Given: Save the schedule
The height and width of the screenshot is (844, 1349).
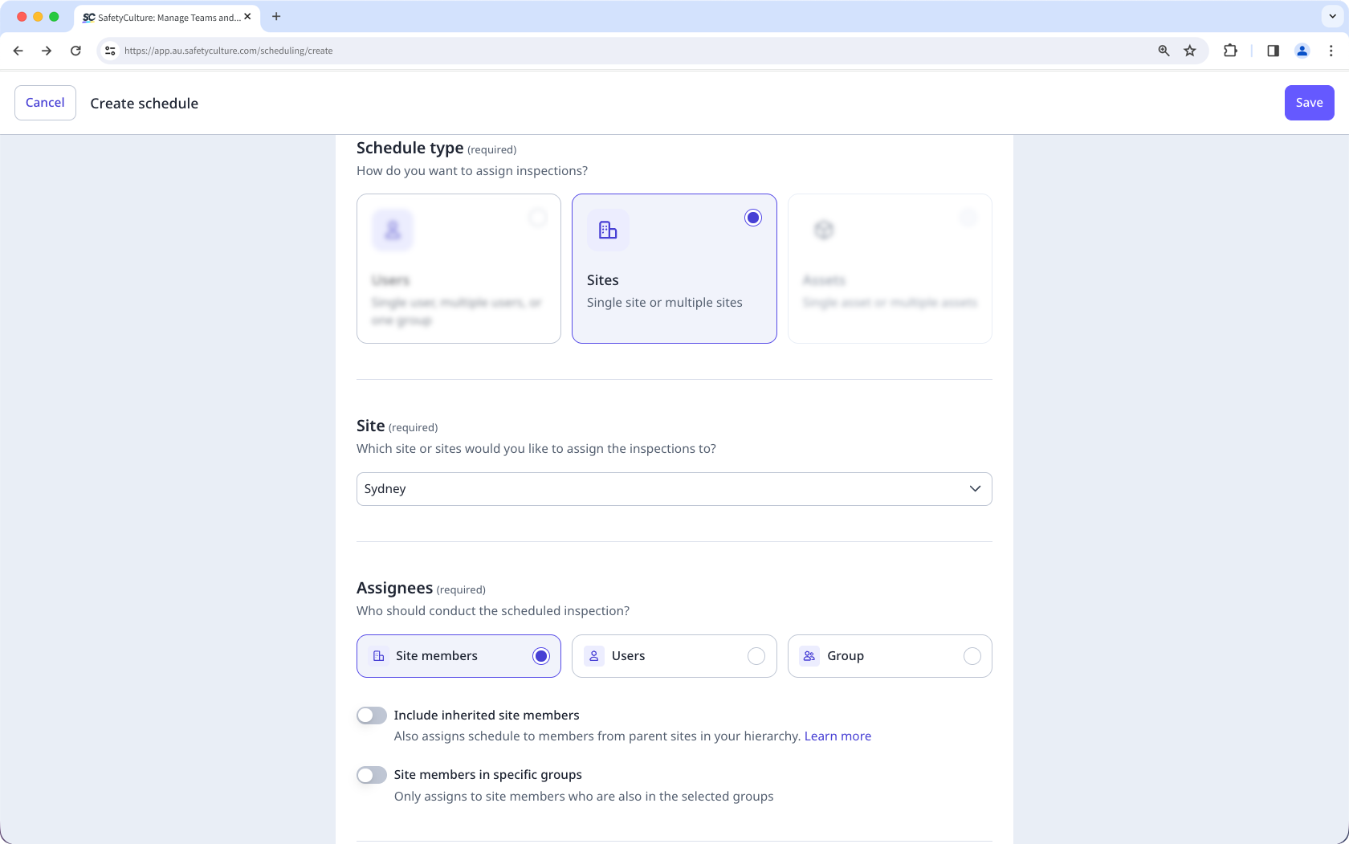Looking at the screenshot, I should 1310,103.
